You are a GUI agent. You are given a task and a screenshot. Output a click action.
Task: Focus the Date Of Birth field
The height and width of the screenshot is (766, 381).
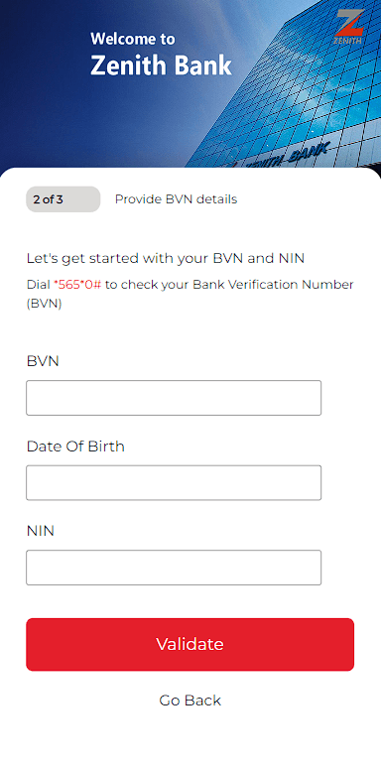coord(174,482)
